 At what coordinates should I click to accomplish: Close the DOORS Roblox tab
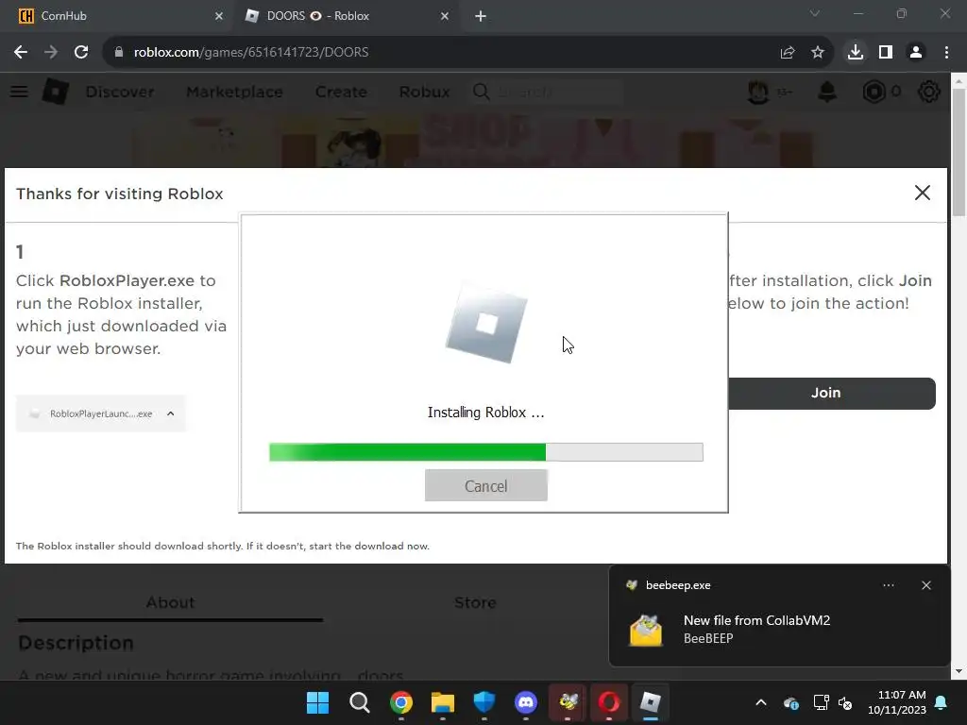tap(445, 16)
